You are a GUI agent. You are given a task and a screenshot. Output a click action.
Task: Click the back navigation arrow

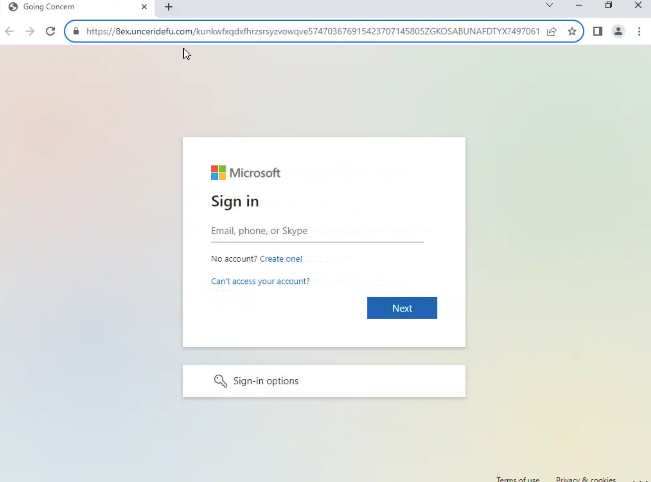point(9,31)
